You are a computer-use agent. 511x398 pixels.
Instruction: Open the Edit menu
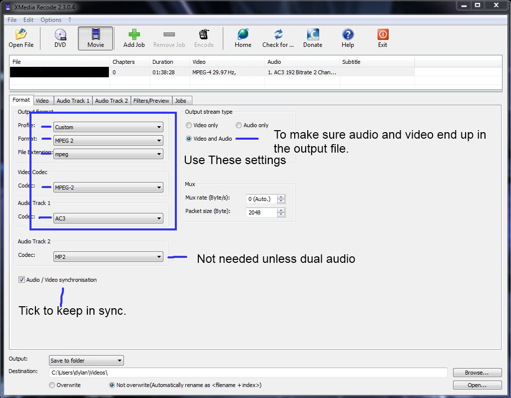28,20
